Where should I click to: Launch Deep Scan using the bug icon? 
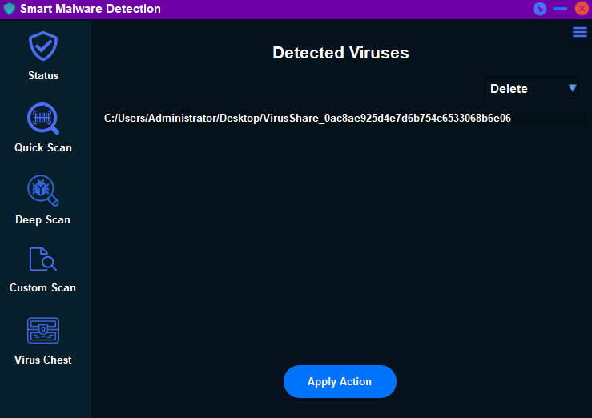pos(43,191)
